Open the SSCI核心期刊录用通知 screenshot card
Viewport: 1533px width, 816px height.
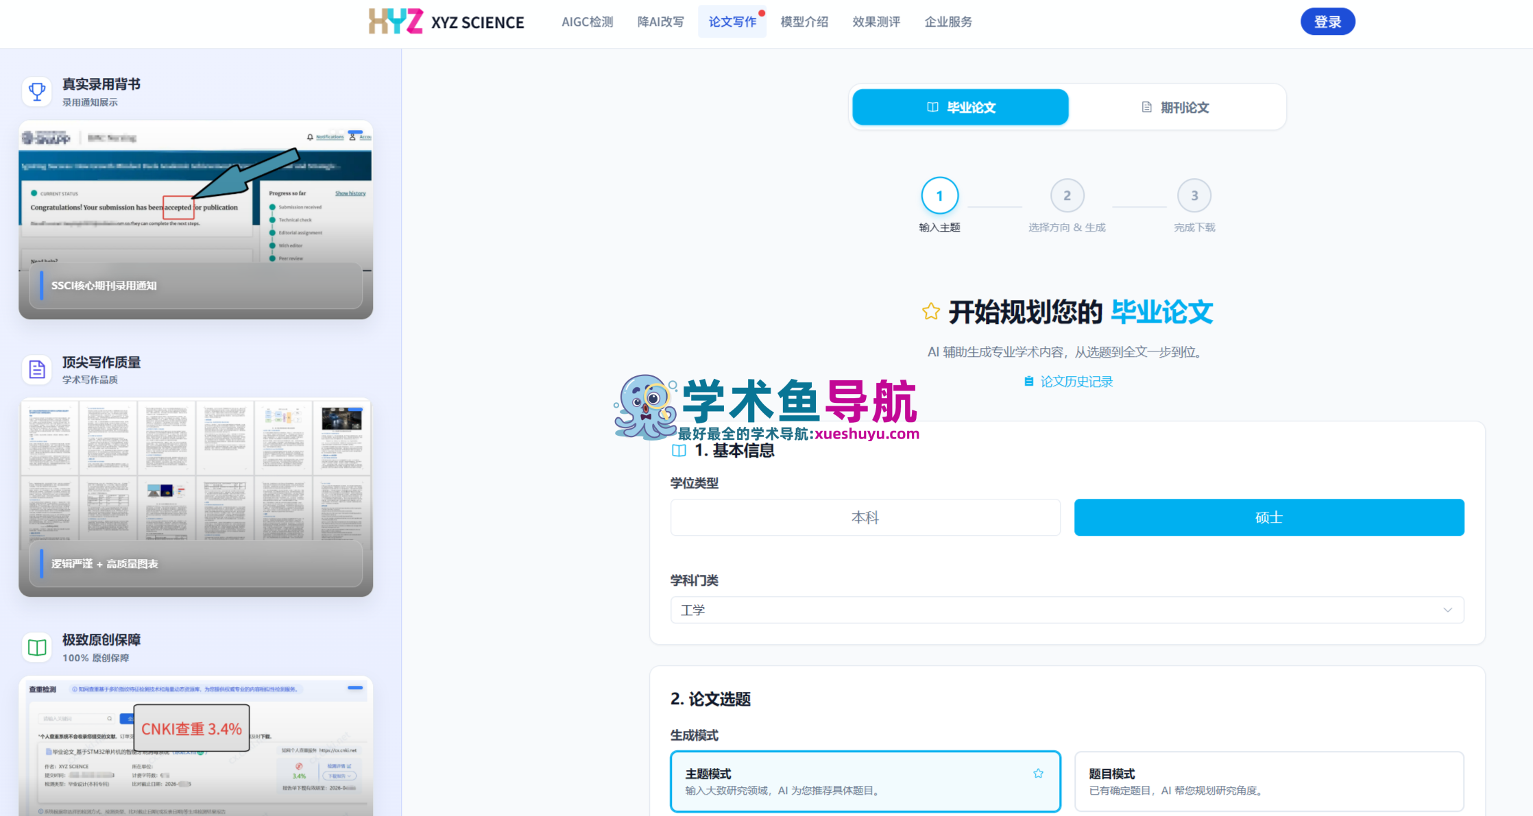[x=195, y=220]
